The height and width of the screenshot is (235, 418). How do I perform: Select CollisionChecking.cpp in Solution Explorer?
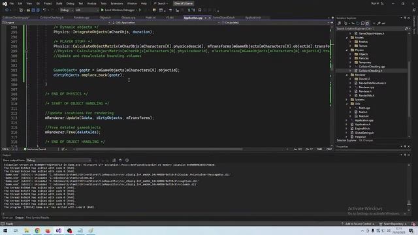click(x=372, y=67)
